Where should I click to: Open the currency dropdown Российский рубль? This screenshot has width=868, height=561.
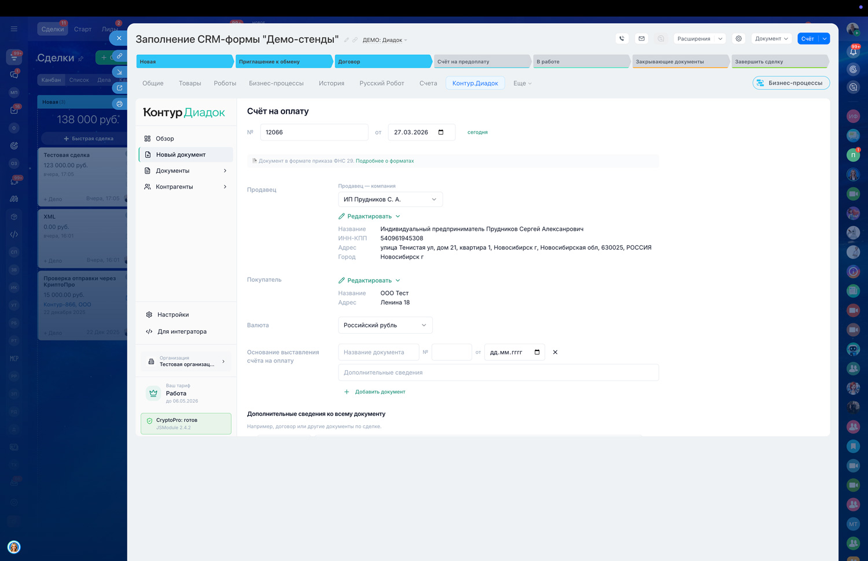[x=385, y=325]
